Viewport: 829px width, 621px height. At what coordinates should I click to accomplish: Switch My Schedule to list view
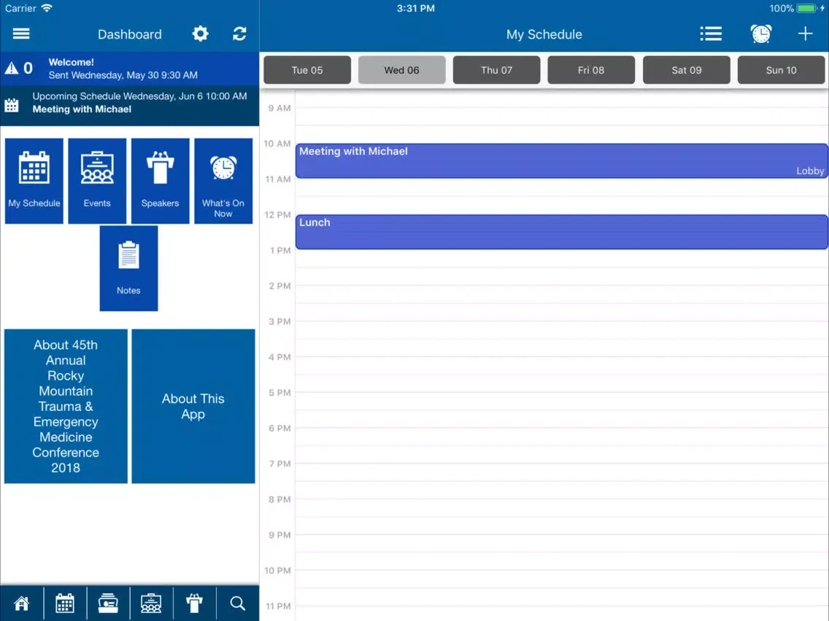point(711,34)
